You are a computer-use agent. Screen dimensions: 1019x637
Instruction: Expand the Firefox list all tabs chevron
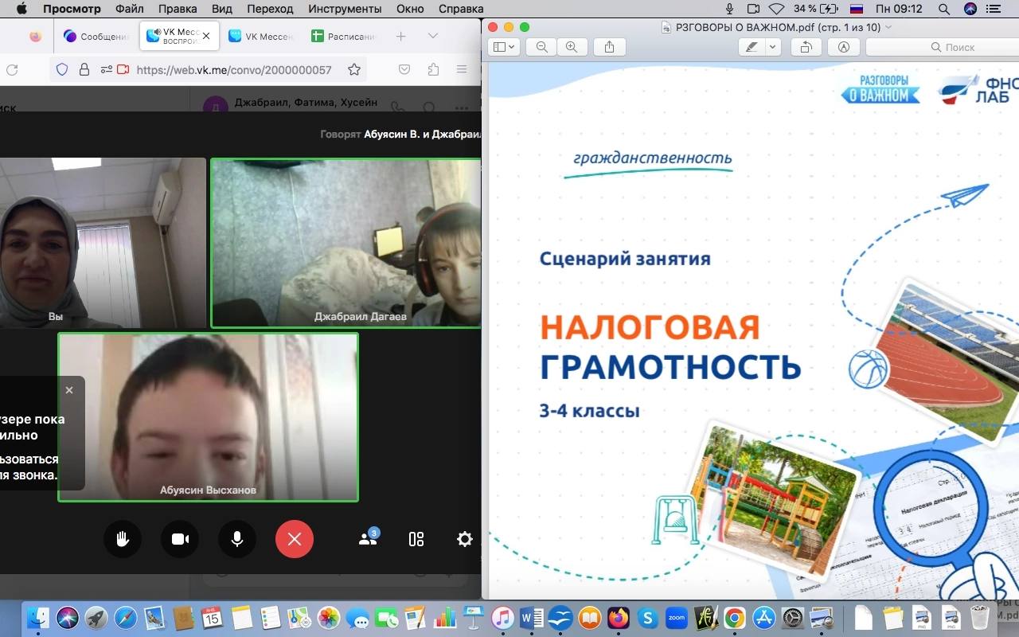(x=433, y=36)
